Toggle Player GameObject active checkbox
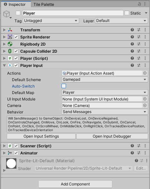 18,13
